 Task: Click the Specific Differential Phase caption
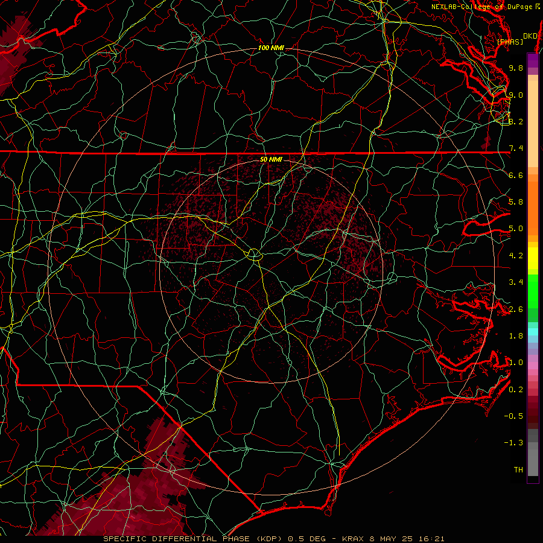(x=273, y=539)
